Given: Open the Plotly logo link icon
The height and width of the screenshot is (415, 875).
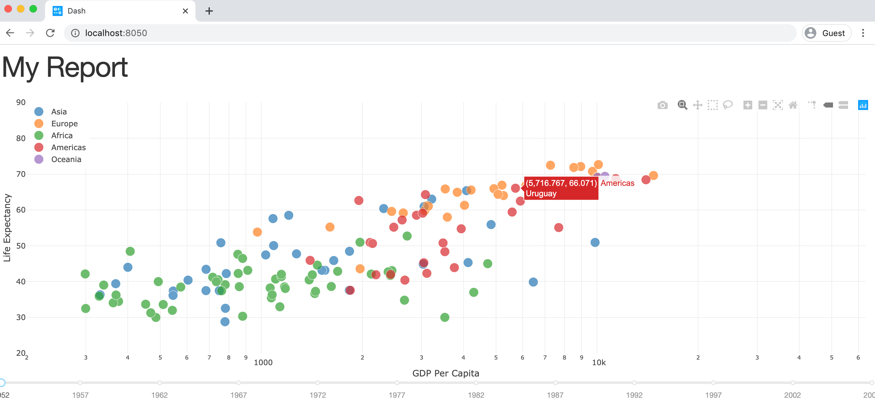Looking at the screenshot, I should [863, 105].
